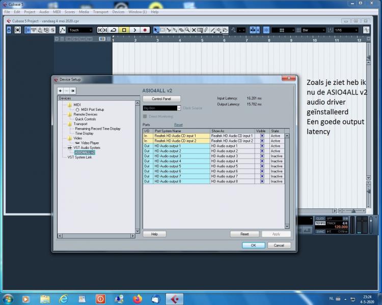382x305 pixels.
Task: Select the Erase tool
Action: pyautogui.click(x=181, y=30)
